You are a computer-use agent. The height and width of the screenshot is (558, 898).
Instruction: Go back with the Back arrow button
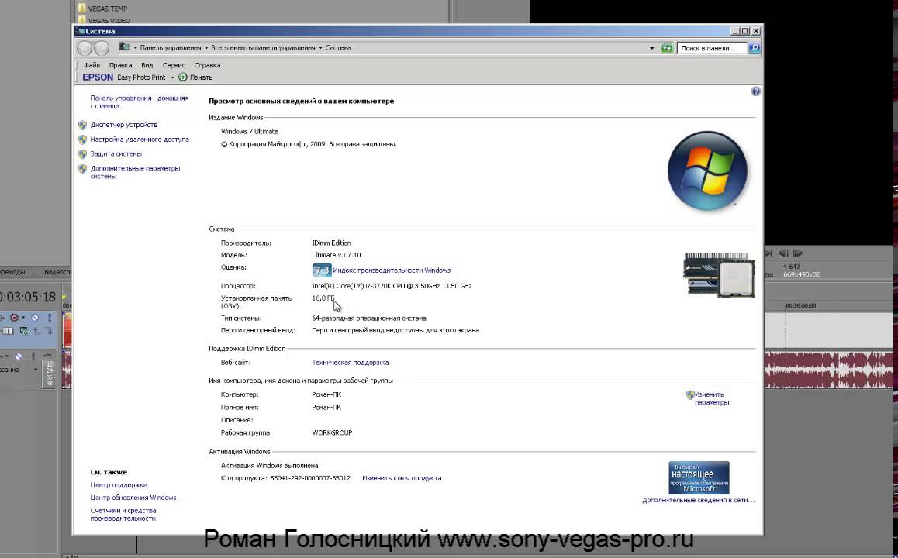[x=85, y=49]
